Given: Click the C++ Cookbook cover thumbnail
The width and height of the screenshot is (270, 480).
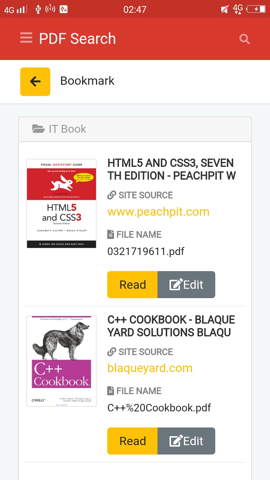Looking at the screenshot, I should (x=61, y=360).
